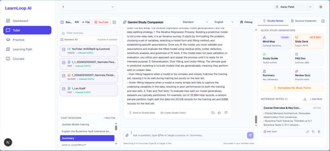Click the send message arrow button
Viewport: 330px width, 151px height.
[x=250, y=135]
